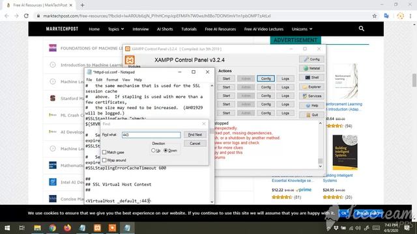Click Home in site navigation

94,29
